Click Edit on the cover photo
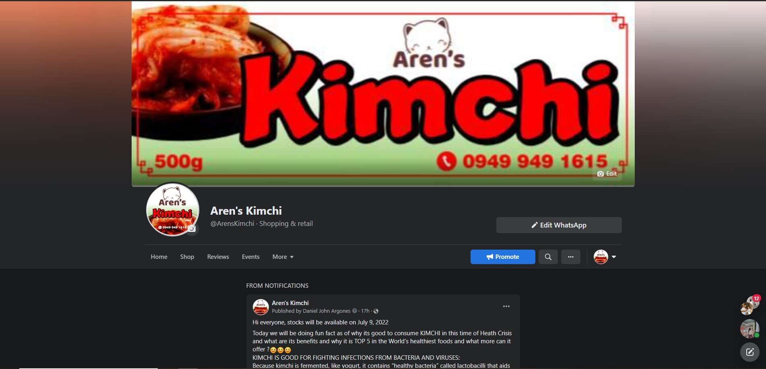Image resolution: width=766 pixels, height=369 pixels. [x=607, y=174]
